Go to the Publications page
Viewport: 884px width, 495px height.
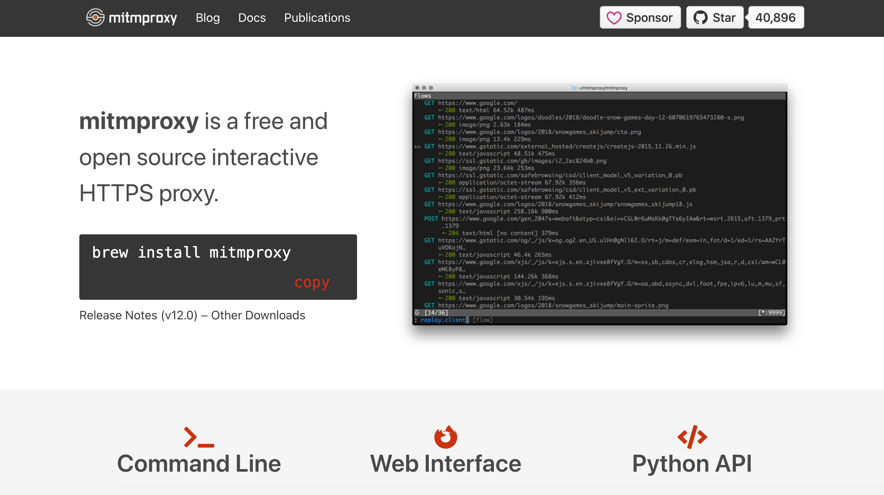pos(317,18)
